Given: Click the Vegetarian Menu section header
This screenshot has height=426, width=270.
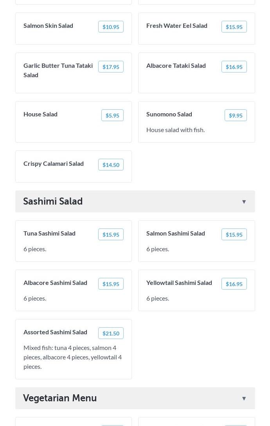Looking at the screenshot, I should (60, 398).
